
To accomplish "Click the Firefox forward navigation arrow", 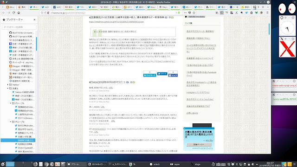I will point(9,13).
